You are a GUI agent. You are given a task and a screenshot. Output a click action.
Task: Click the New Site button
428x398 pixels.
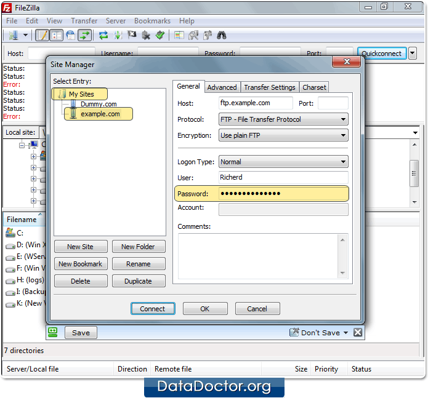81,247
